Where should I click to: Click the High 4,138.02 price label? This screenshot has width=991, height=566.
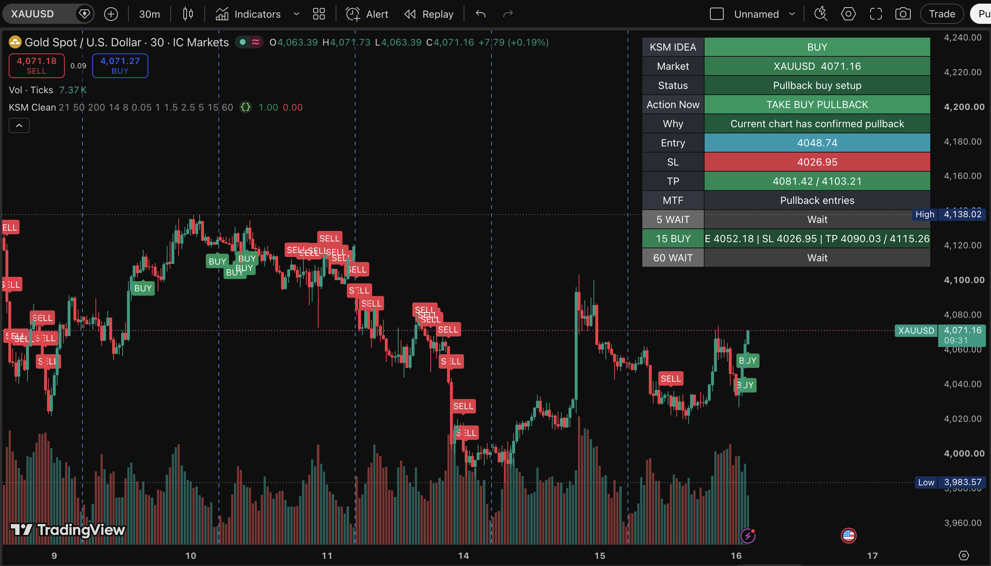[949, 214]
